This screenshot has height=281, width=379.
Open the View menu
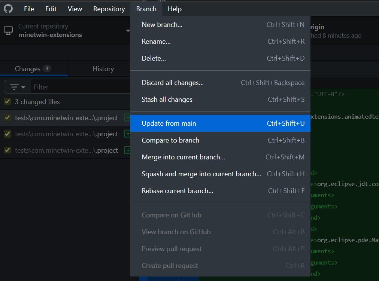pyautogui.click(x=75, y=9)
